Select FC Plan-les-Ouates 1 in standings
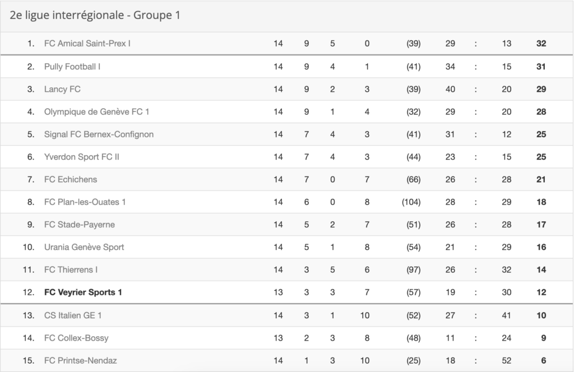 coord(85,202)
